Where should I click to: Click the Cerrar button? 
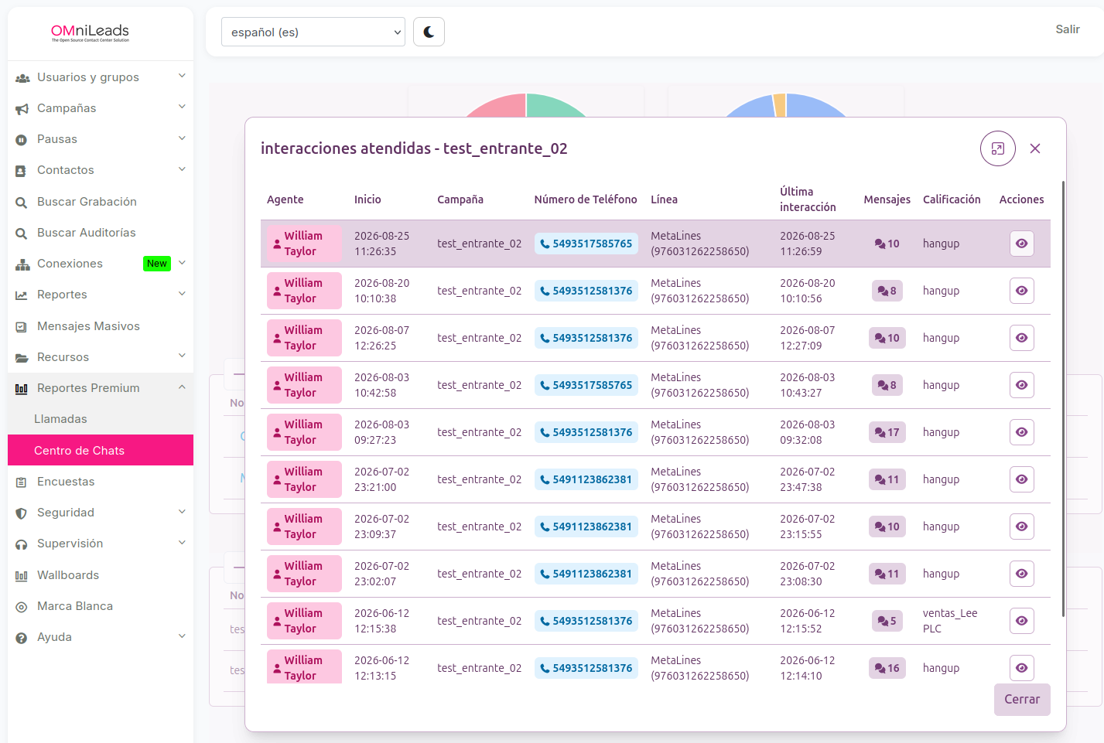coord(1022,699)
